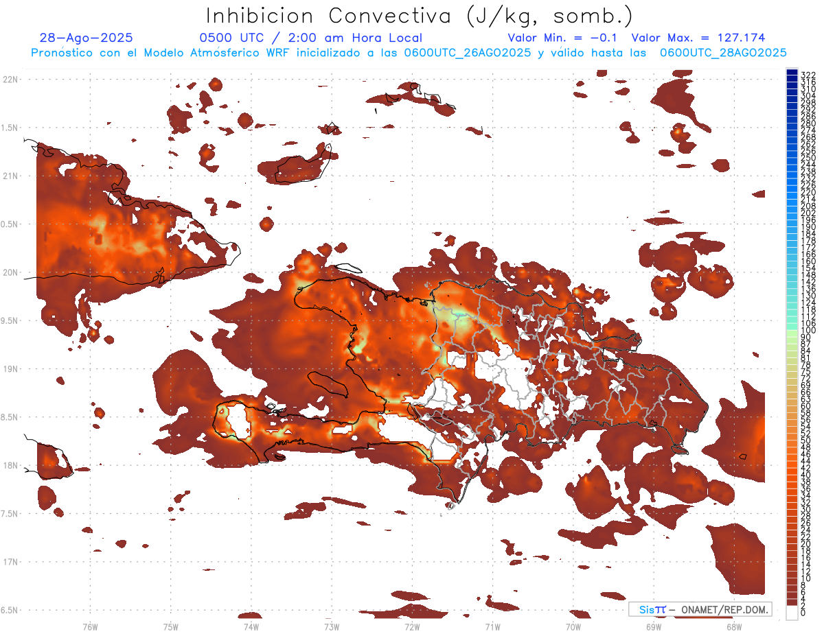Viewport: 824px width, 636px height.
Task: Click the colorbar value '160'
Action: point(808,261)
